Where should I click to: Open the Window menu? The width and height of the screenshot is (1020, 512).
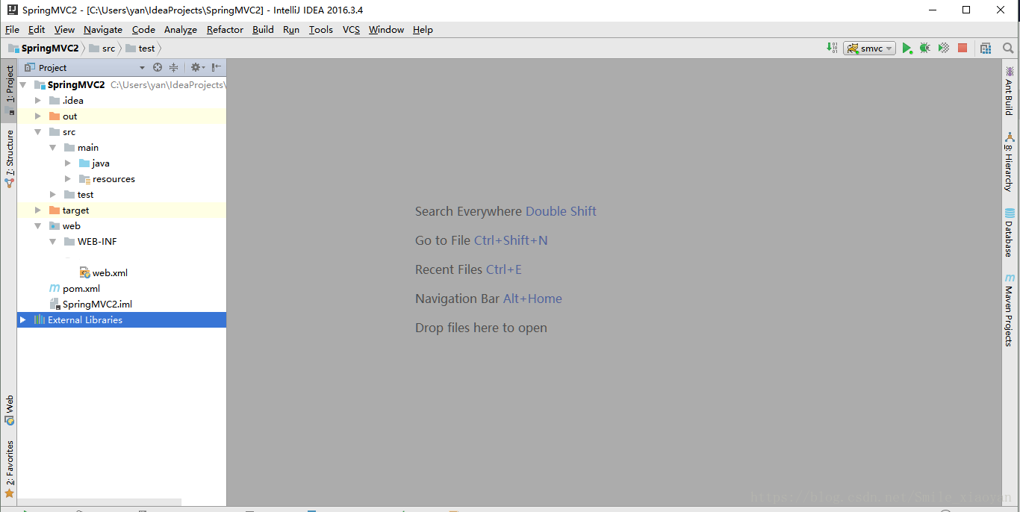(x=386, y=29)
